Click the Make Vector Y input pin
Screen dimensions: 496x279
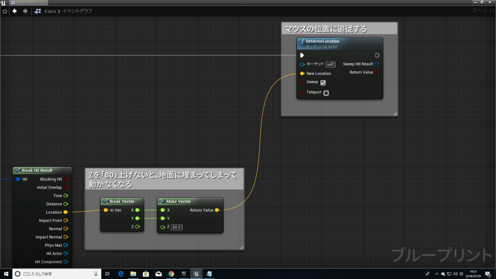coord(163,218)
